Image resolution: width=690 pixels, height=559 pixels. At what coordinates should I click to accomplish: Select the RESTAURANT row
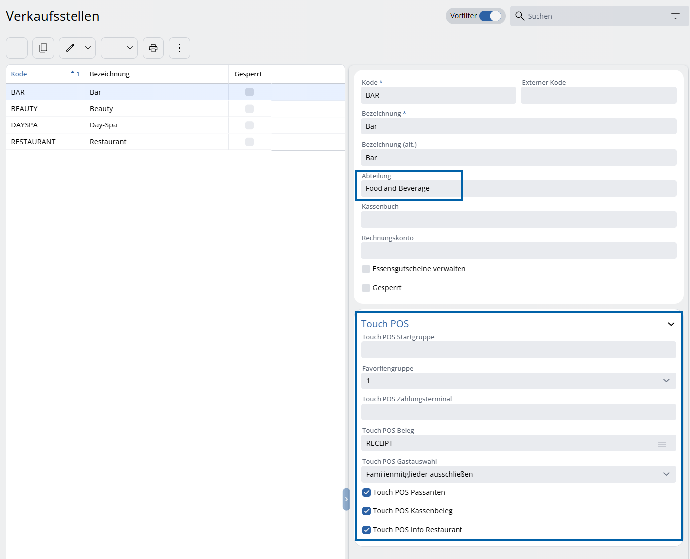coord(33,142)
